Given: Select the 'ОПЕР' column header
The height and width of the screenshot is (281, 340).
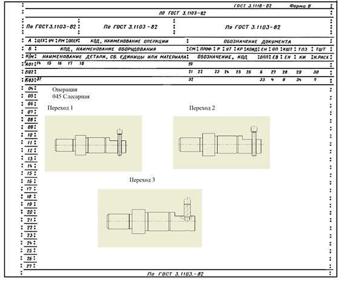Looking at the screenshot, I should [x=73, y=40].
